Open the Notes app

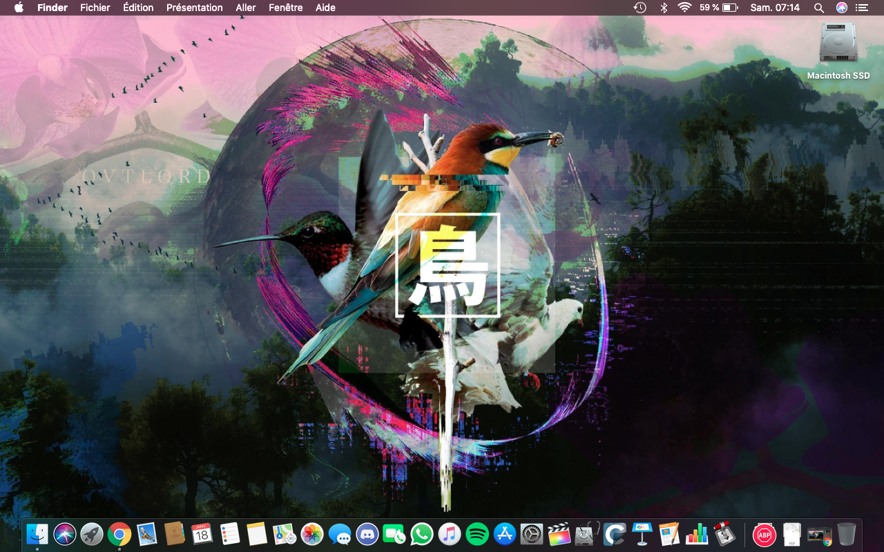(257, 533)
